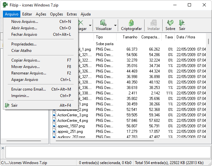Click the Sobre toolbar icon
Image resolution: width=212 pixels, height=166 pixels.
[x=170, y=23]
